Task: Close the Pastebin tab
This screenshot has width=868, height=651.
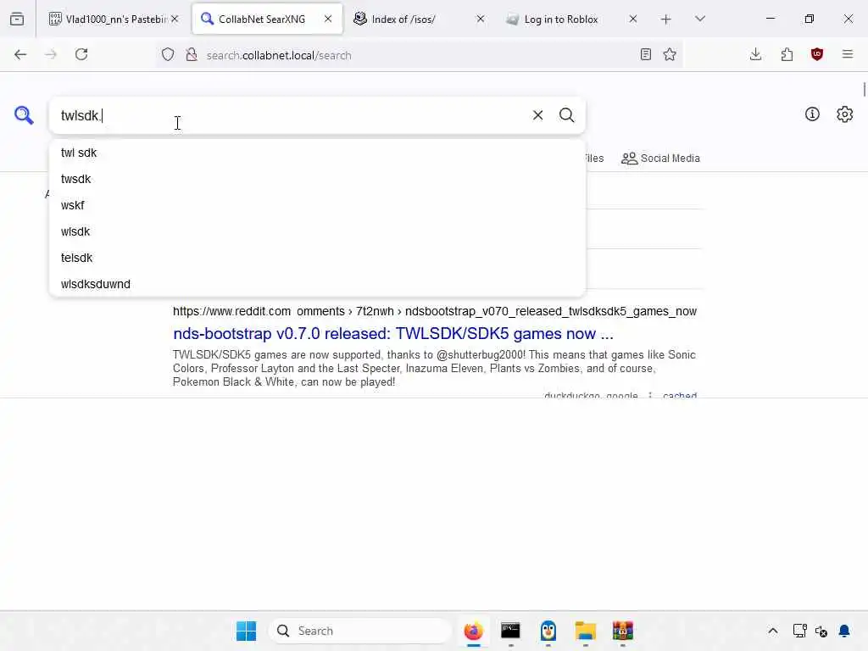Action: click(x=175, y=19)
